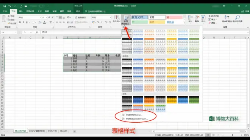Click the AutoSum sigma icon
Viewport: 250px width, 140px height.
click(x=210, y=16)
